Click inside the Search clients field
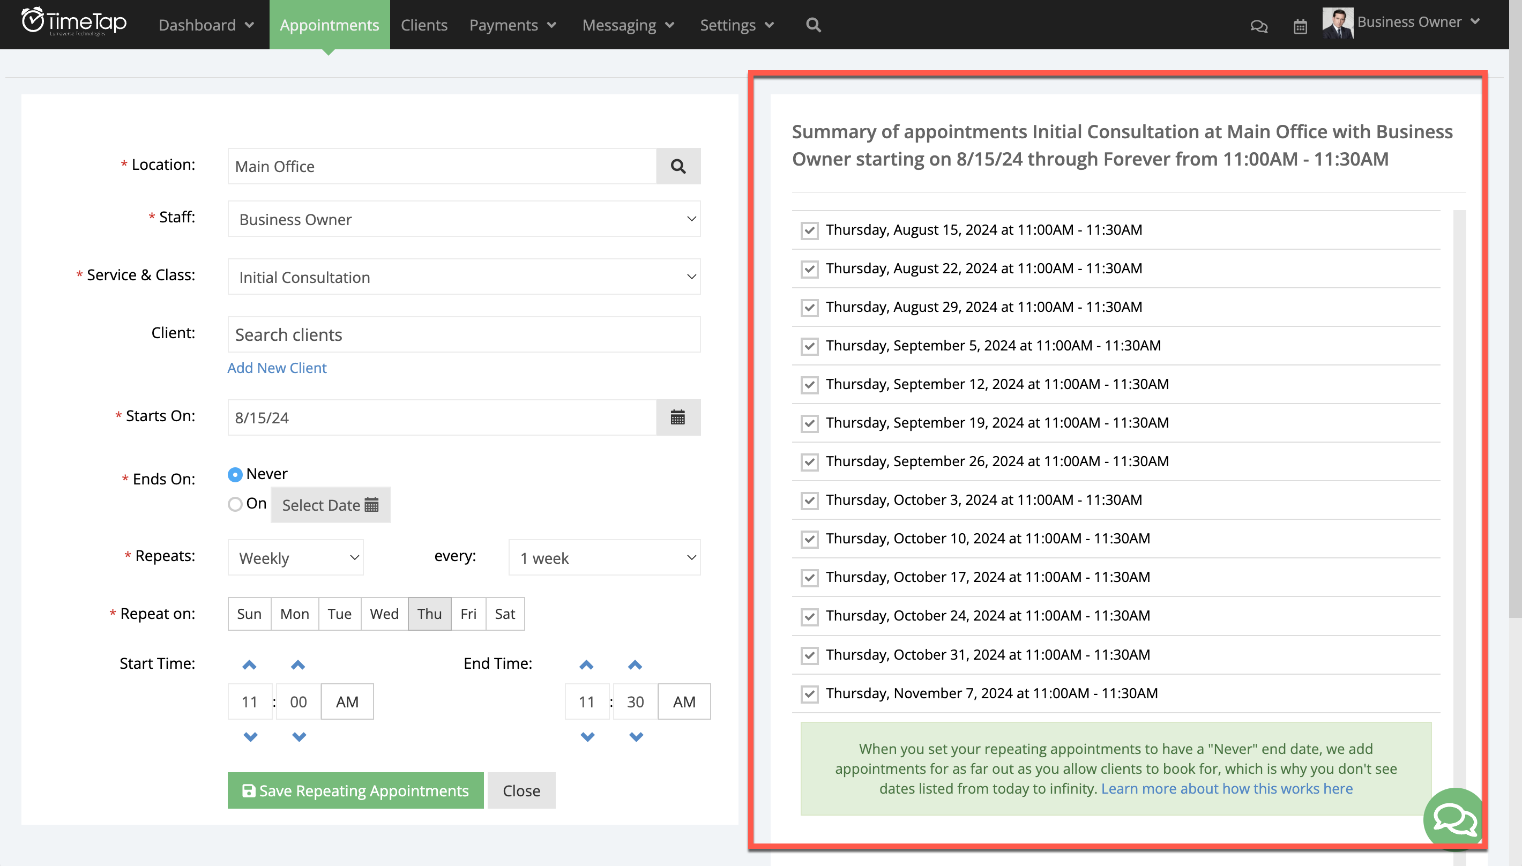This screenshot has height=866, width=1522. click(464, 334)
